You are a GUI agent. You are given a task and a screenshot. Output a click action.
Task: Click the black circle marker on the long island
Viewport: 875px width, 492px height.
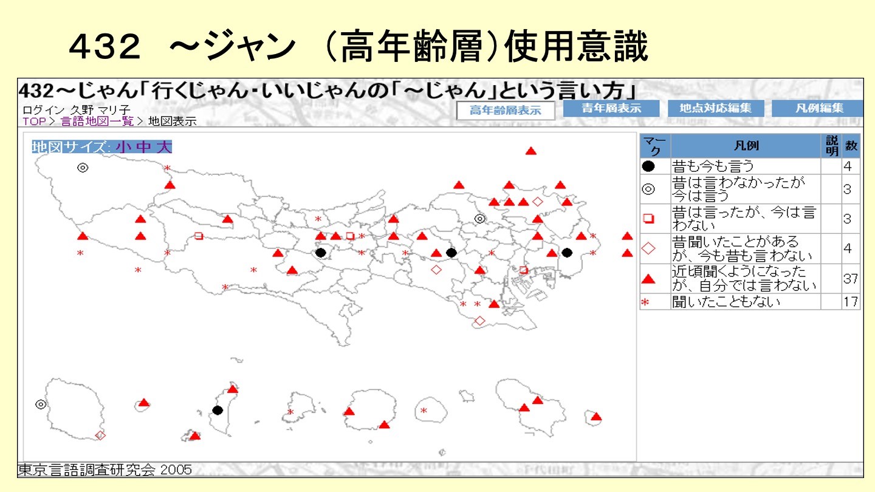[x=218, y=411]
